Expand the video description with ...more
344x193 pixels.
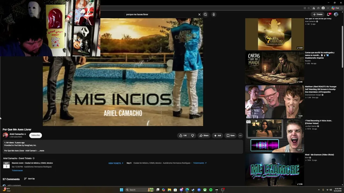(41, 151)
